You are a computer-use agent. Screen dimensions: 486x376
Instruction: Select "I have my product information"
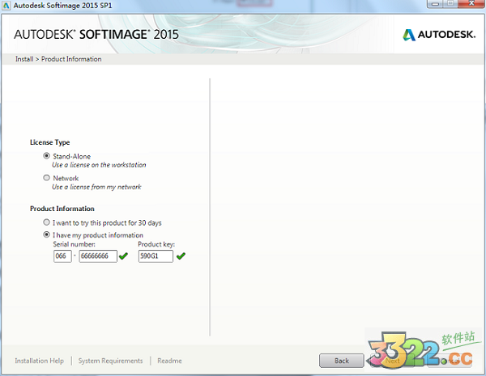click(46, 234)
